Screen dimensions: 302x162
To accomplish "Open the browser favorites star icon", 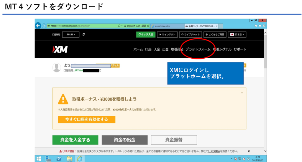I will [260, 26].
